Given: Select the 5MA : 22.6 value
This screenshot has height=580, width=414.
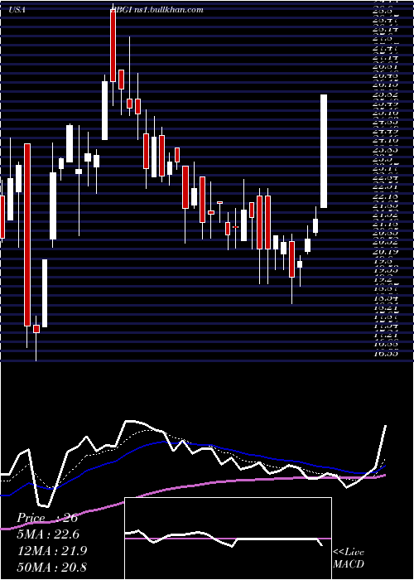Looking at the screenshot, I should (x=48, y=534).
